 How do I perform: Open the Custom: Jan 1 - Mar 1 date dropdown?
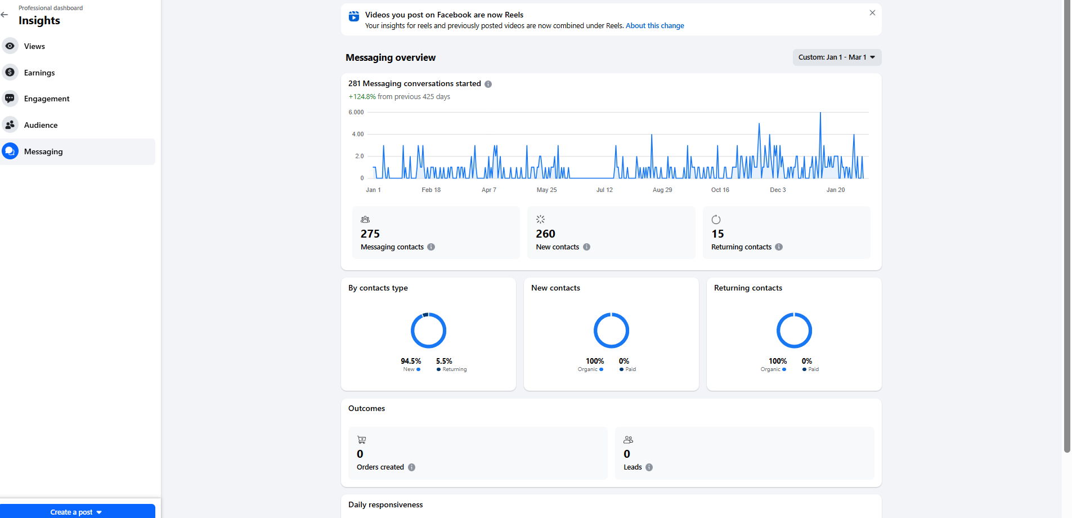coord(836,57)
